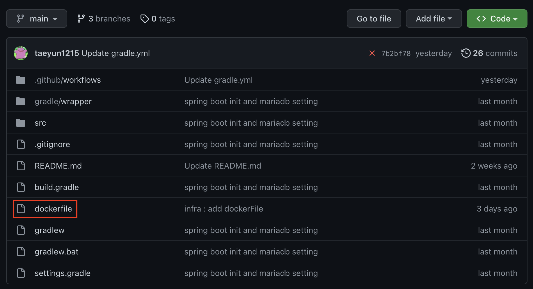Open the 'infra : add dockerFile' commit message
The width and height of the screenshot is (533, 289).
(x=224, y=209)
